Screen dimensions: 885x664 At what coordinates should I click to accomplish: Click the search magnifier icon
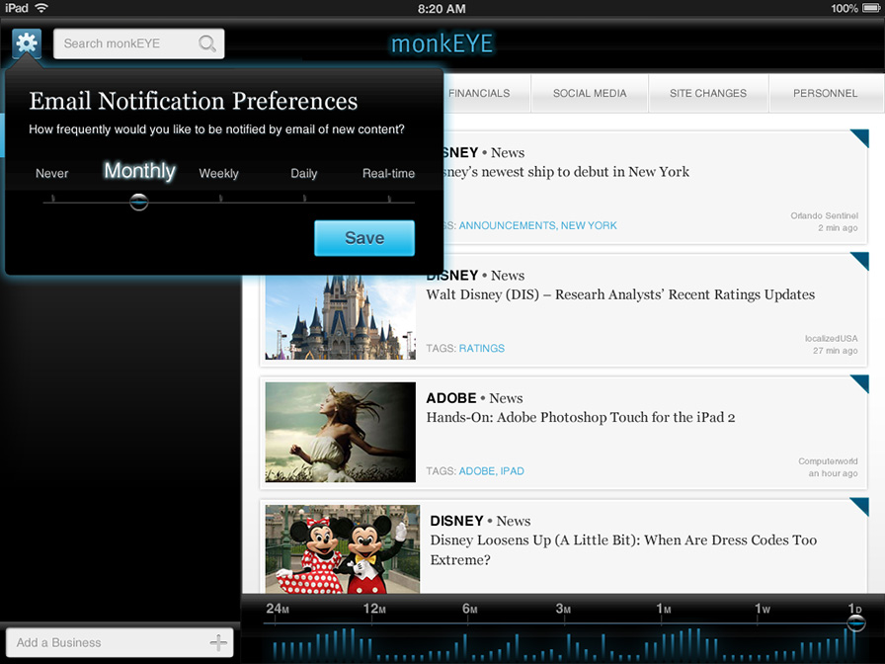(x=207, y=43)
